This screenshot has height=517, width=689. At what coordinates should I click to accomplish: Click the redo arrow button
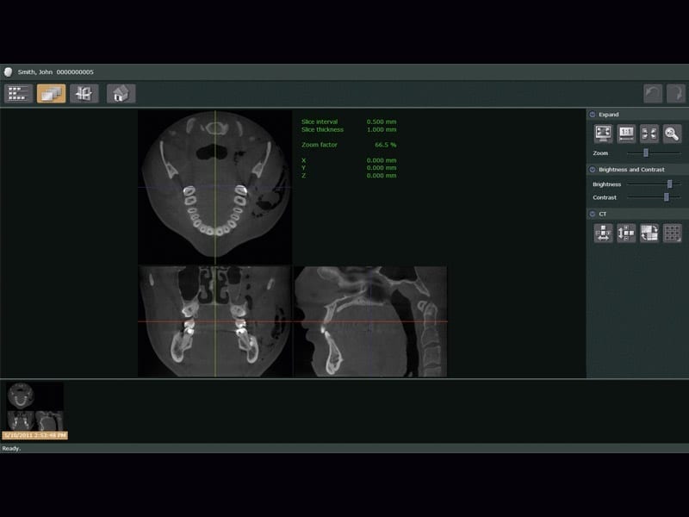pos(676,94)
